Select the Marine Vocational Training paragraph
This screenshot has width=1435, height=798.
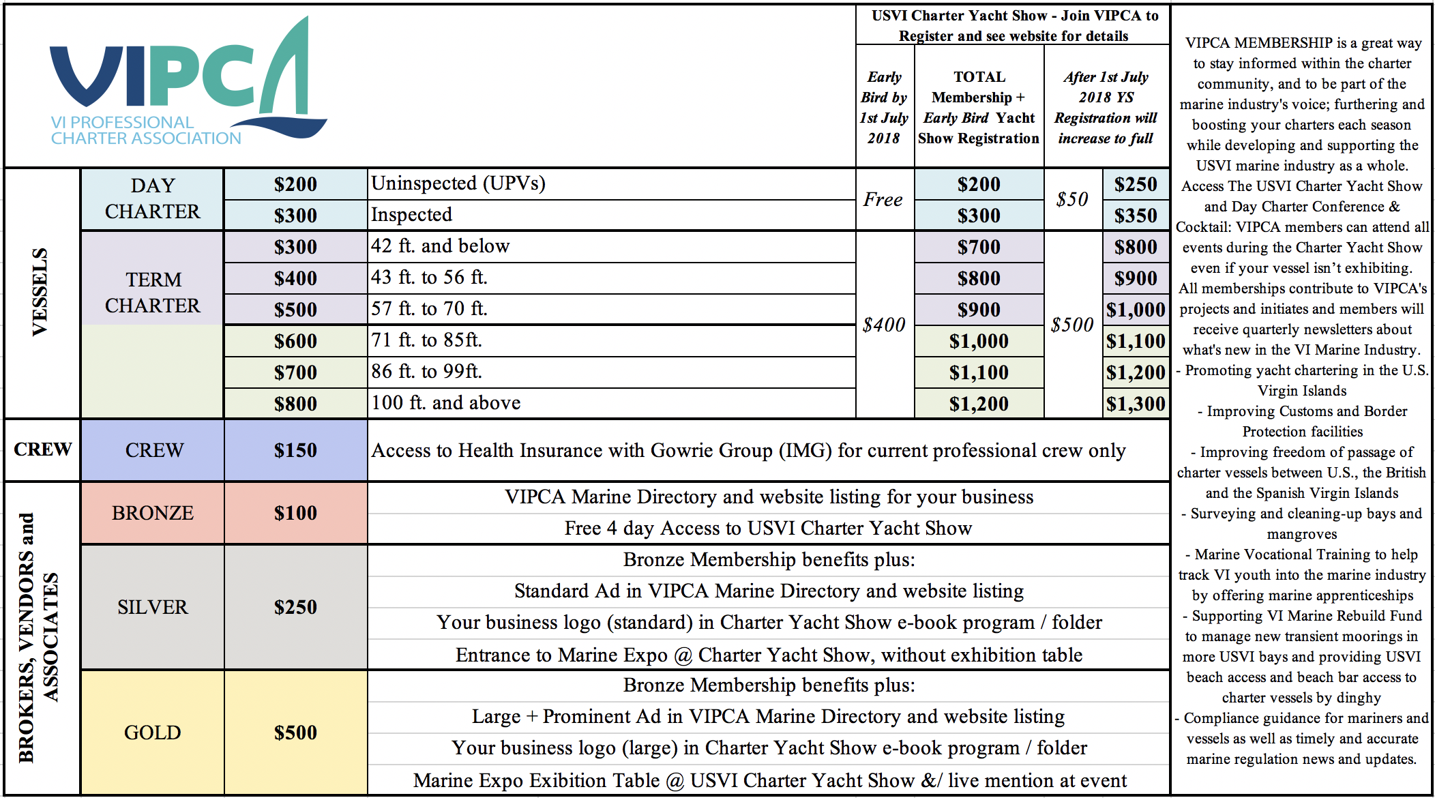pos(1302,574)
